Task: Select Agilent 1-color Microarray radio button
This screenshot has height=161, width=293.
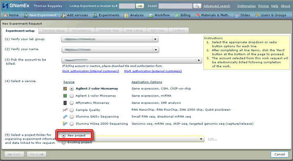Action: tap(72, 96)
